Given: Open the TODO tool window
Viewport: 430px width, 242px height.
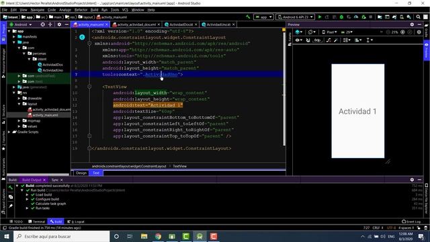Looking at the screenshot, I should coord(16,221).
